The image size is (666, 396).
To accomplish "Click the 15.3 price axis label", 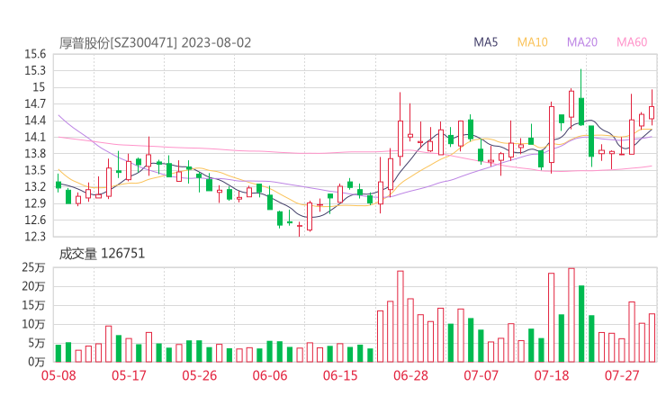I will (35, 70).
